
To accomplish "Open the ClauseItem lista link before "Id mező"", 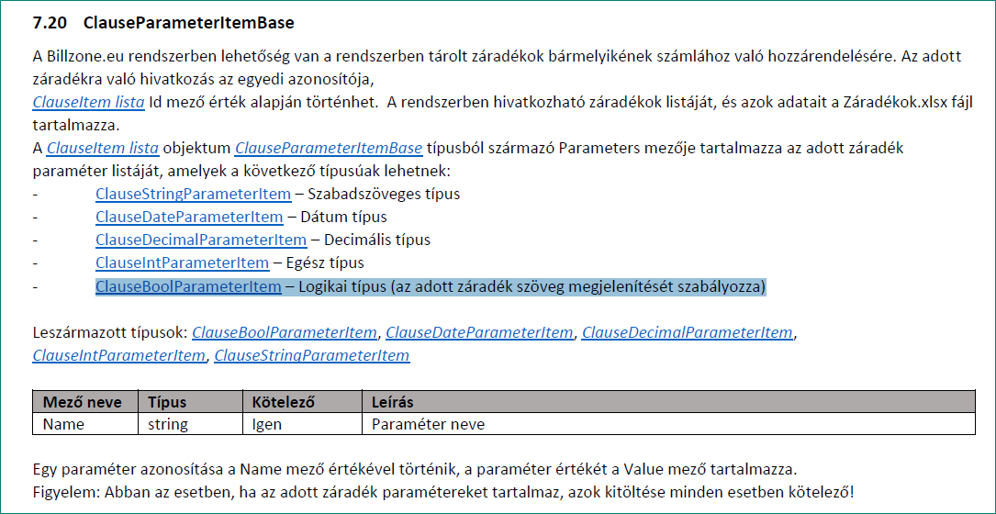I will [89, 102].
